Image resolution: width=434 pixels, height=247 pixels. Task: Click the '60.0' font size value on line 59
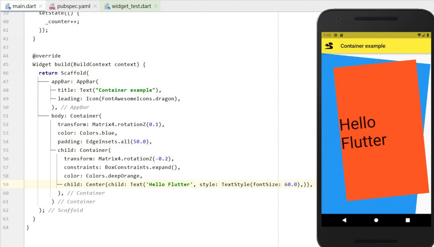(291, 184)
